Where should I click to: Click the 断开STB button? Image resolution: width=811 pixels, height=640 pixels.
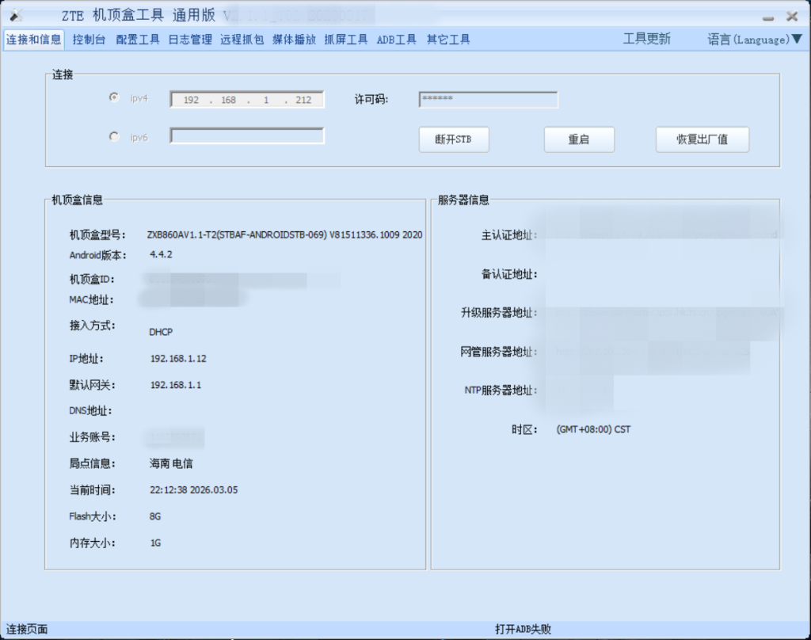coord(454,139)
